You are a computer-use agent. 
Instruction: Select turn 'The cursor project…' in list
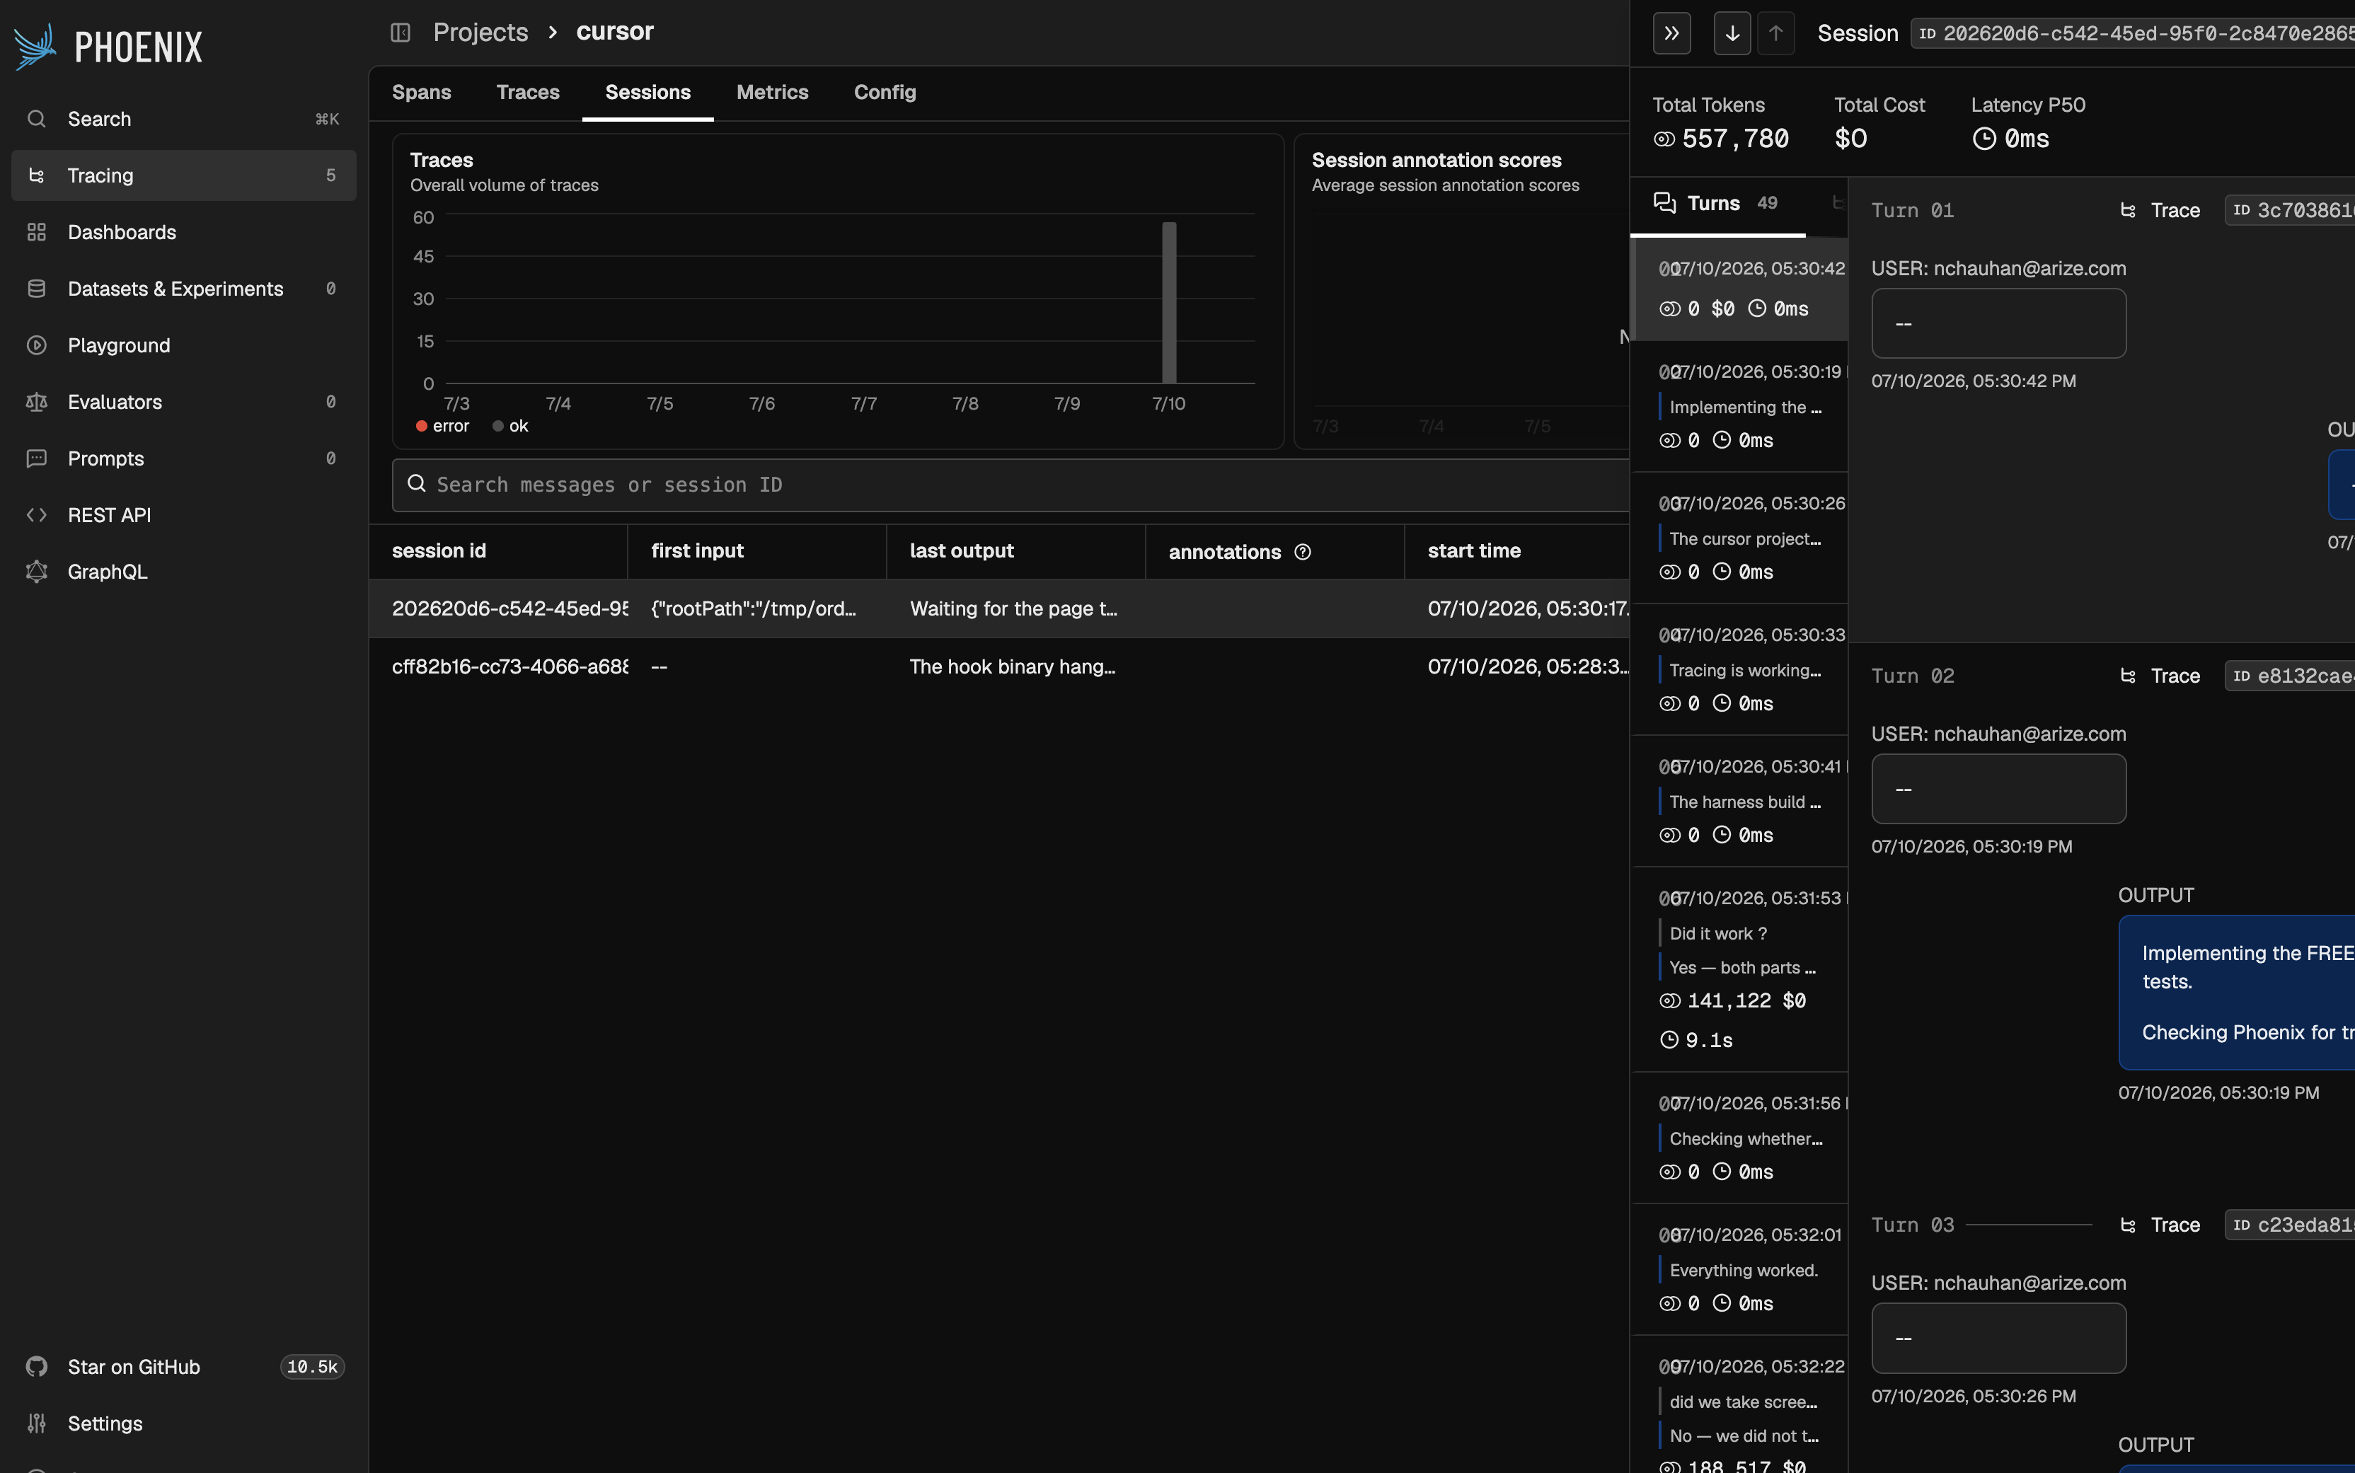(x=1739, y=538)
